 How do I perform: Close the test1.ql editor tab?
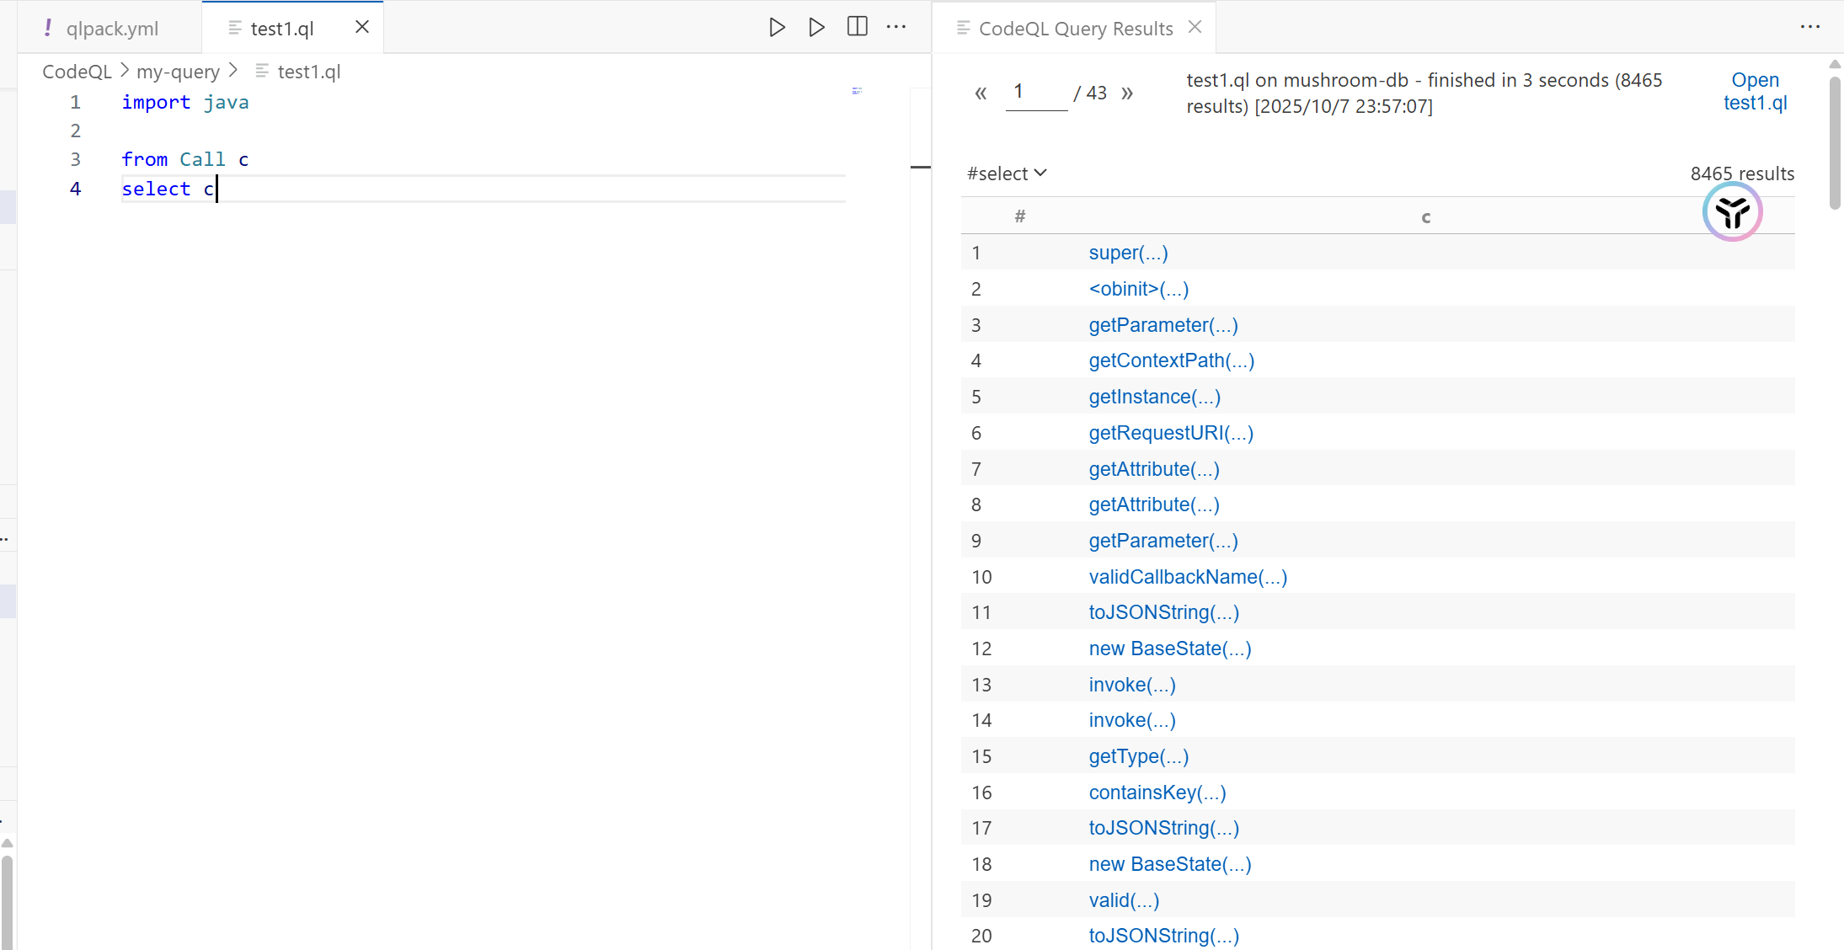pyautogui.click(x=362, y=27)
